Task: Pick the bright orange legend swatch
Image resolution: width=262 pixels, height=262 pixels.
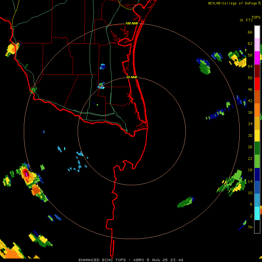Action: (257, 110)
